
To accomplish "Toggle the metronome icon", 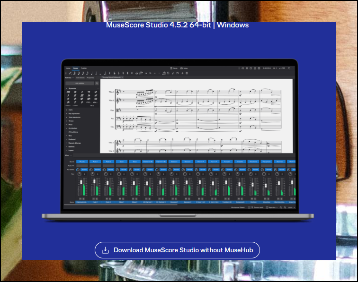I will pyautogui.click(x=255, y=68).
